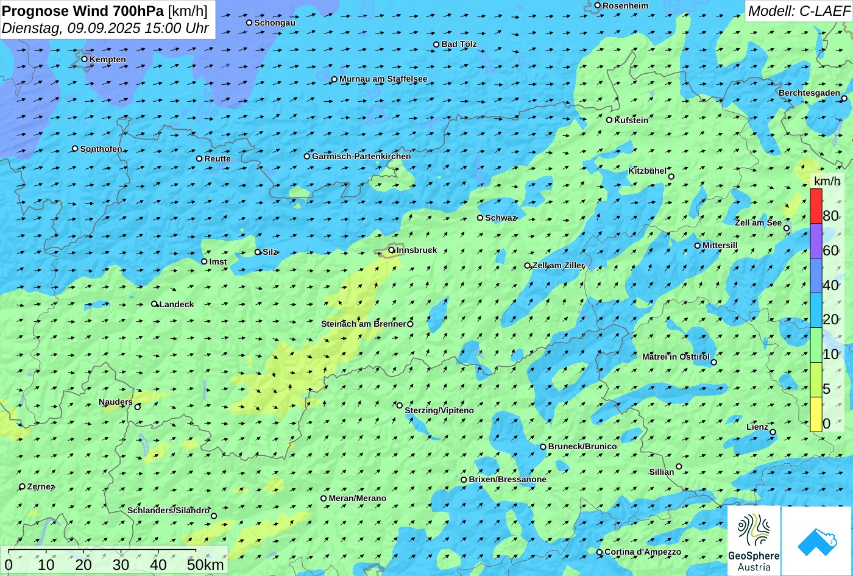Click the 'Bruneck/Brunico' label
The height and width of the screenshot is (576, 853).
582,446
